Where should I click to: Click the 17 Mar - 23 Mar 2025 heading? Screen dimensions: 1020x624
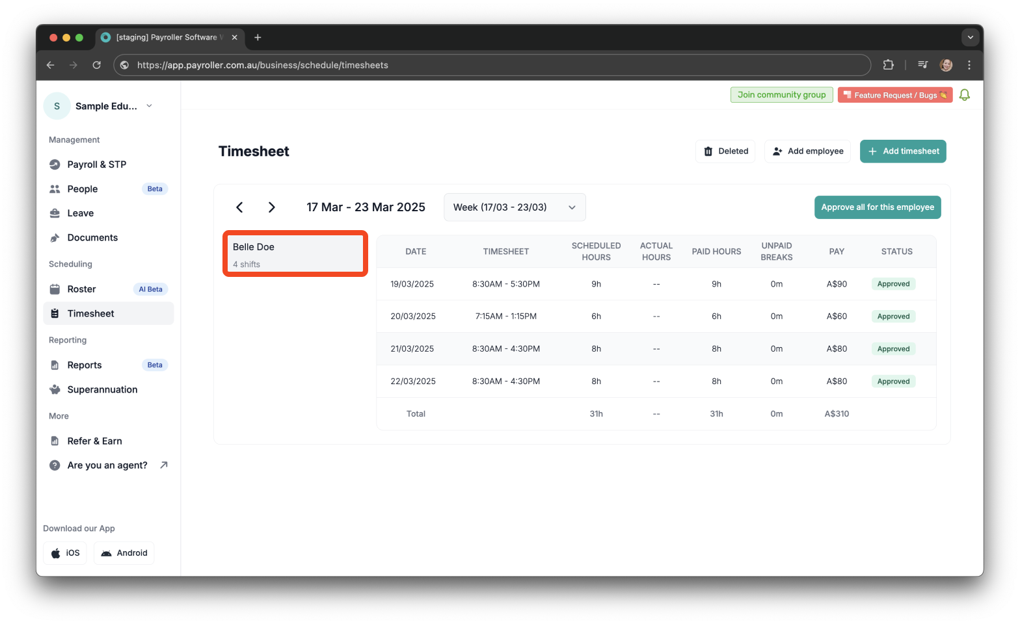[x=366, y=207]
